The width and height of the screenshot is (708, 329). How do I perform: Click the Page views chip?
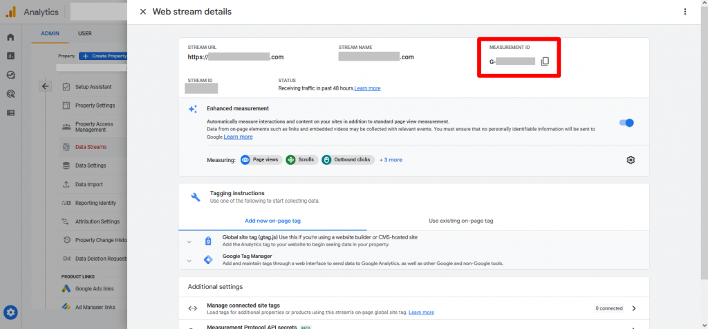point(261,159)
